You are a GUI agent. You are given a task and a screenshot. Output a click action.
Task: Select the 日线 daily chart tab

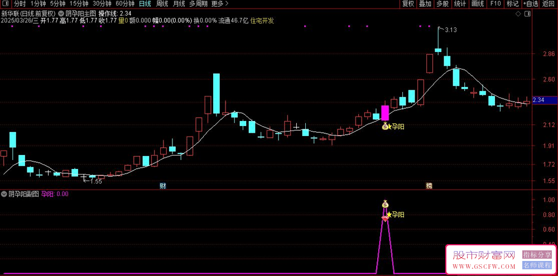[145, 4]
